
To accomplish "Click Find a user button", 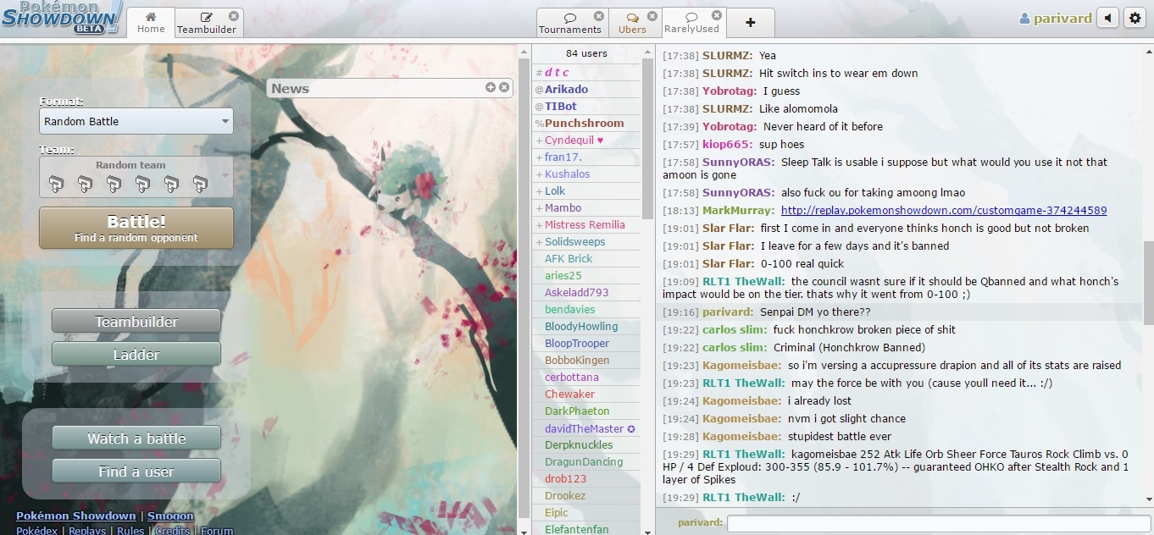I will (136, 472).
